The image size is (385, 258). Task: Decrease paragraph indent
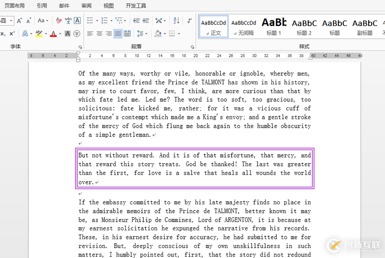click(x=136, y=21)
